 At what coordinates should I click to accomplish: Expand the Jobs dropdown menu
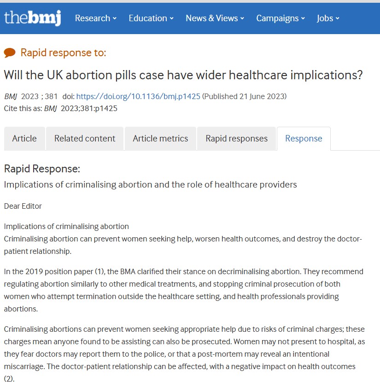click(328, 18)
